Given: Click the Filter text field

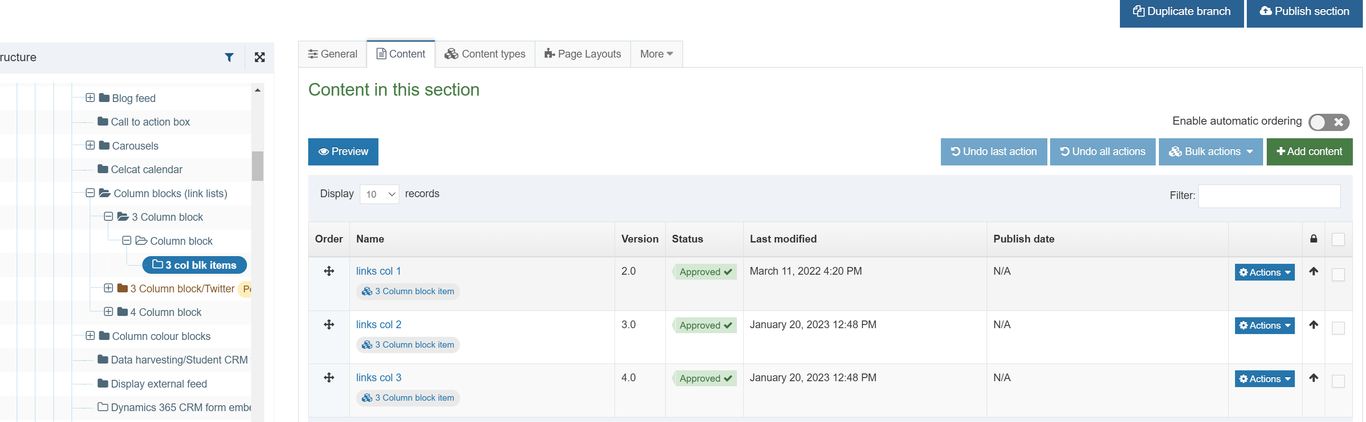Looking at the screenshot, I should [1269, 196].
